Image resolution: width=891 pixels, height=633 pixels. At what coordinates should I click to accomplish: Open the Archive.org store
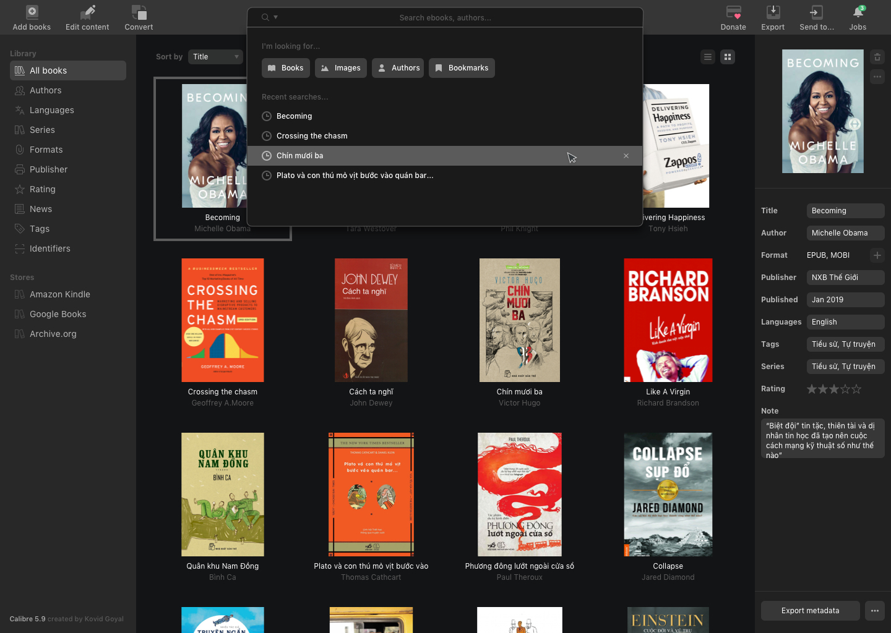68,334
